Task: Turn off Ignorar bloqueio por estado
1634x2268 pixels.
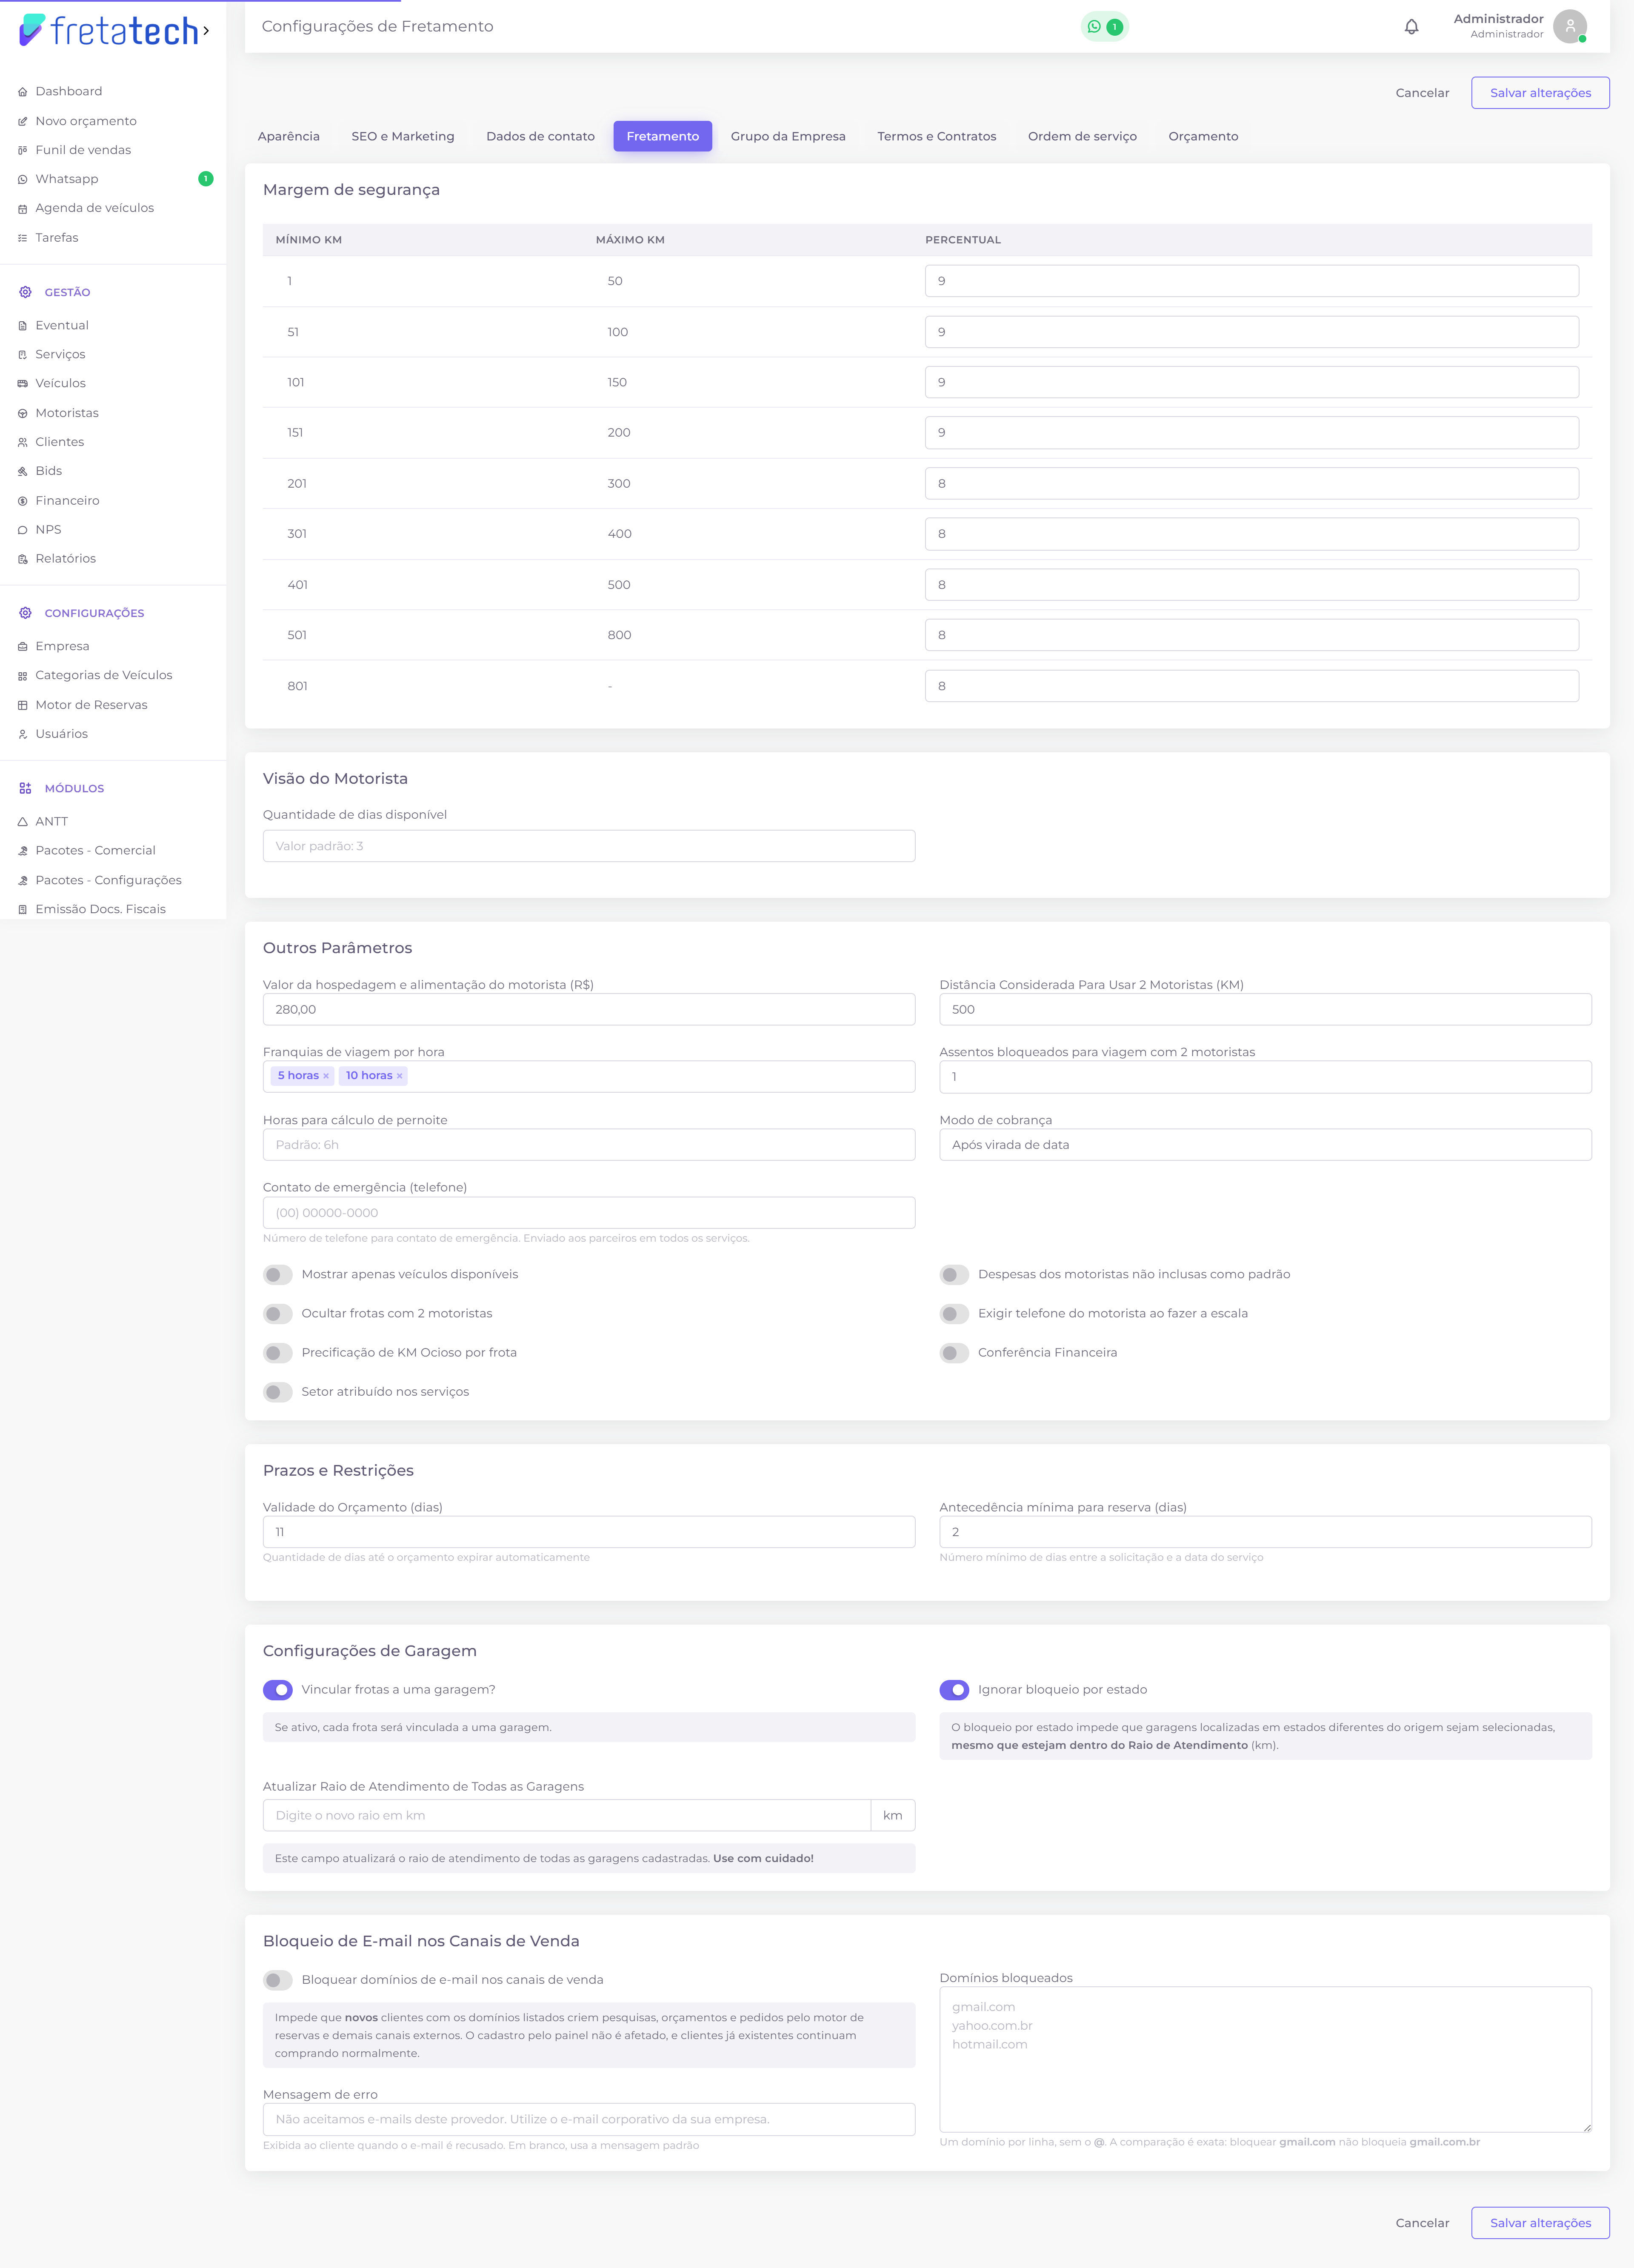Action: [954, 1690]
